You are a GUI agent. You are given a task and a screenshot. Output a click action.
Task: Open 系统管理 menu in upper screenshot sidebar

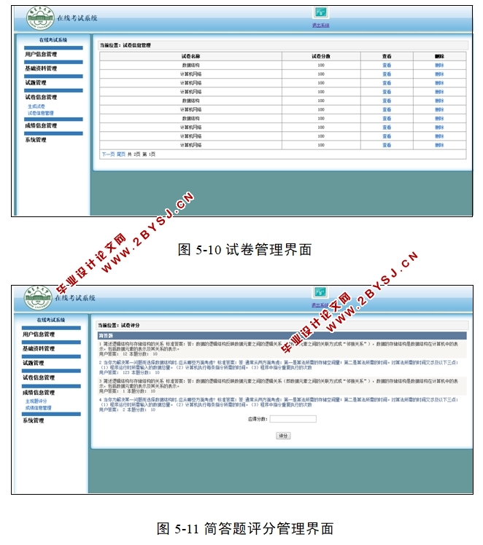coord(36,140)
